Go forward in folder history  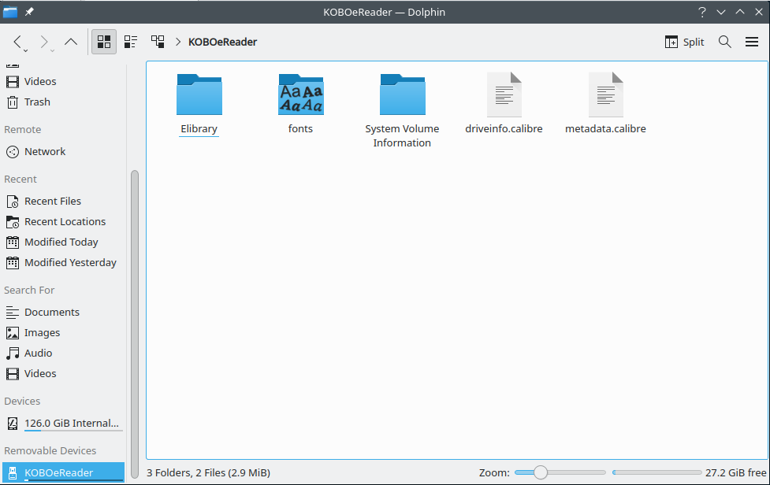[43, 43]
